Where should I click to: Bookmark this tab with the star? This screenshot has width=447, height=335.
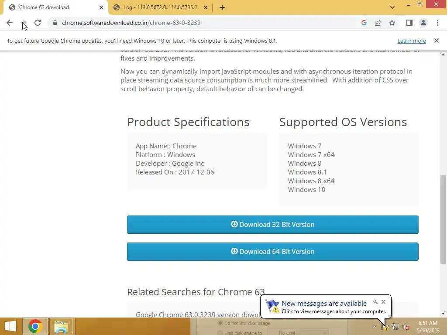(x=392, y=23)
